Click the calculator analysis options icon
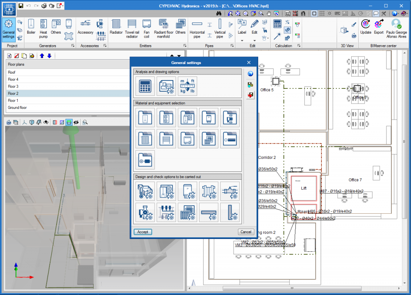The image size is (411, 295). click(x=145, y=86)
